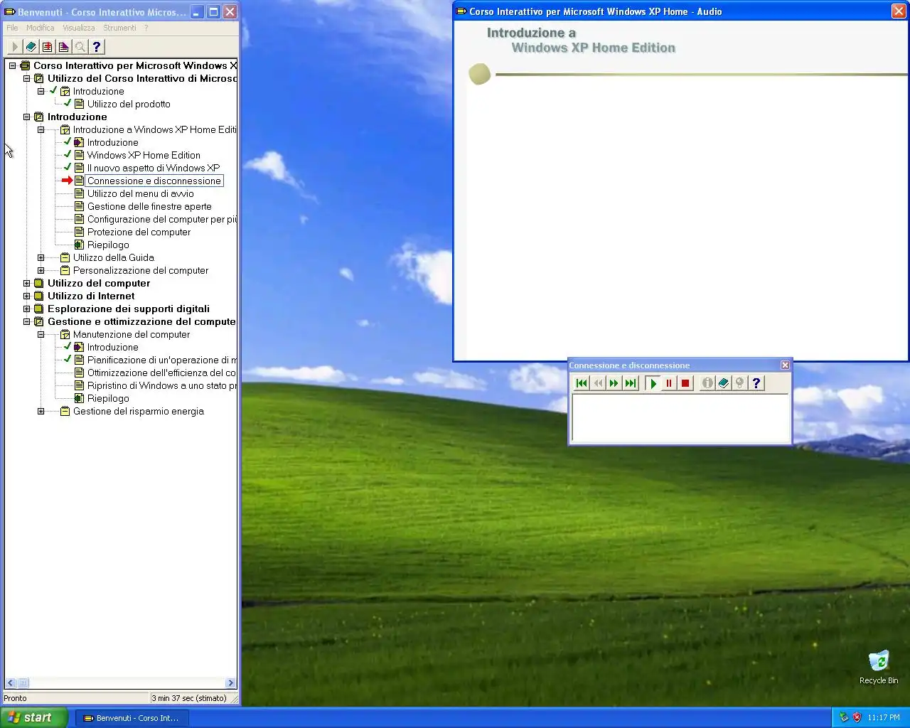Viewport: 910px width, 728px height.
Task: Skip to last step in playback panel
Action: tap(631, 383)
